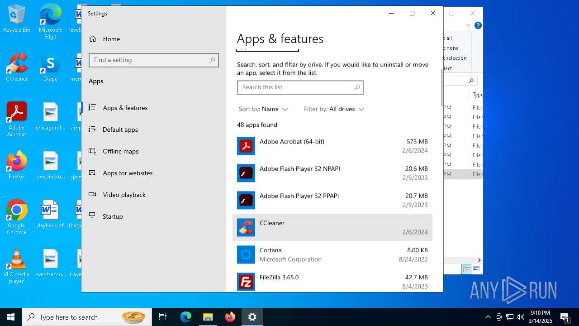Select Cortana app entry

(332, 254)
